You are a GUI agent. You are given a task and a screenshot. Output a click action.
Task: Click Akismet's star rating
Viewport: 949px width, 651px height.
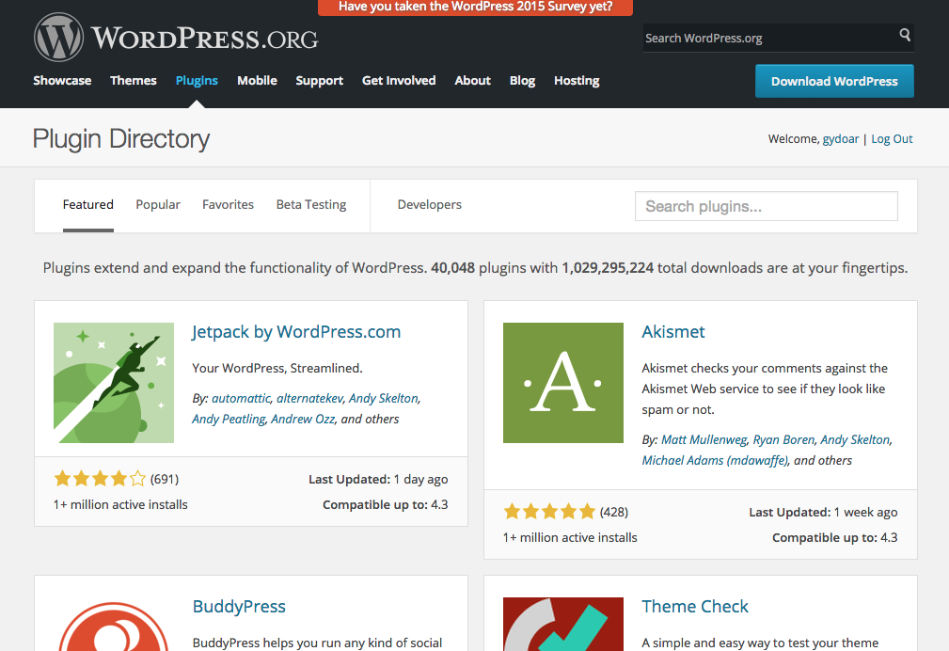click(549, 510)
